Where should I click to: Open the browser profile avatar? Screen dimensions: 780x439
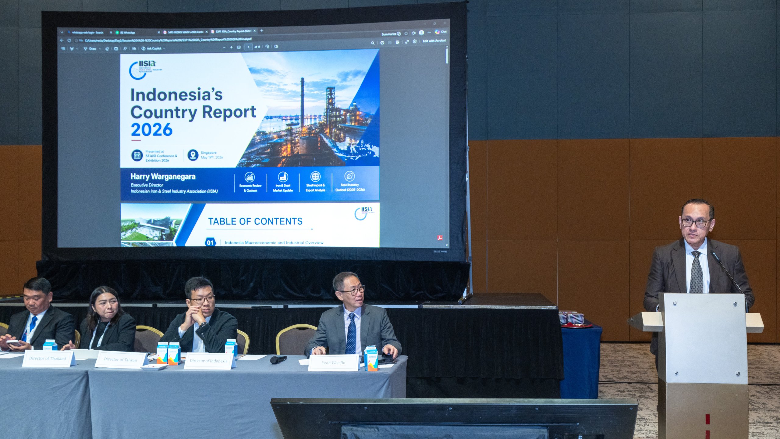point(421,33)
